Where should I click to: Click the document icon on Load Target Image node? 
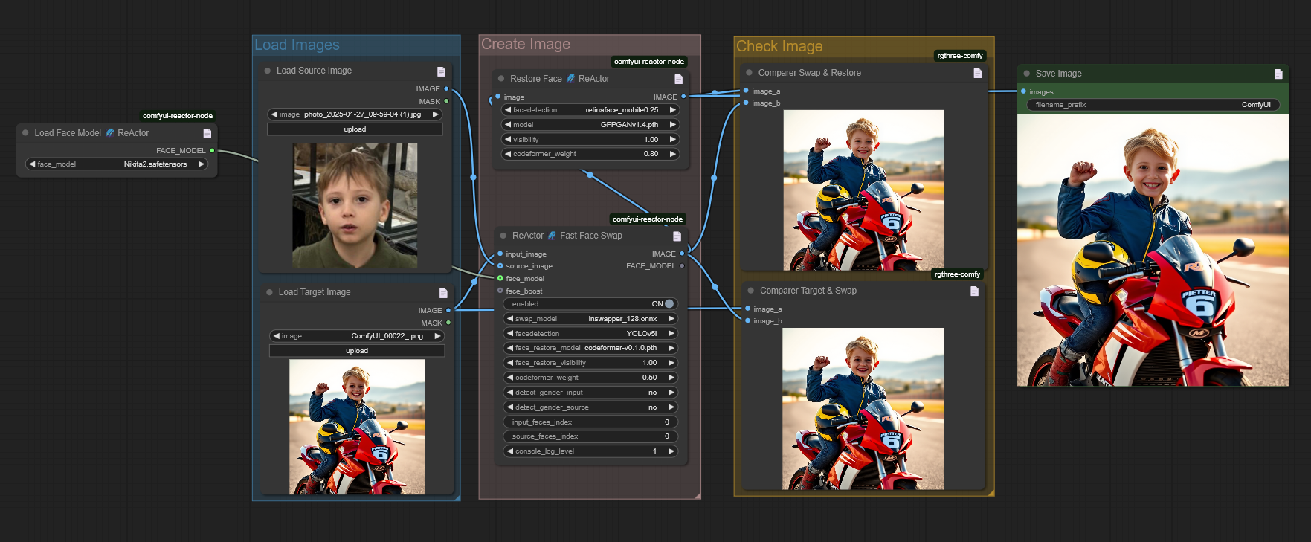(443, 293)
